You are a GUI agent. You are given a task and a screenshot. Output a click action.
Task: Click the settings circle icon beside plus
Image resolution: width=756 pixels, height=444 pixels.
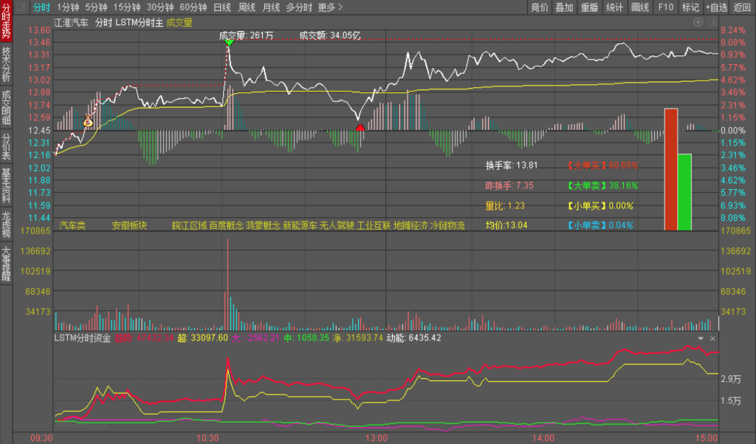711,22
